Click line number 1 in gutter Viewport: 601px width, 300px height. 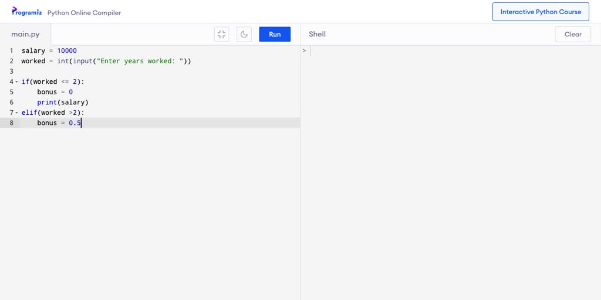click(x=12, y=50)
